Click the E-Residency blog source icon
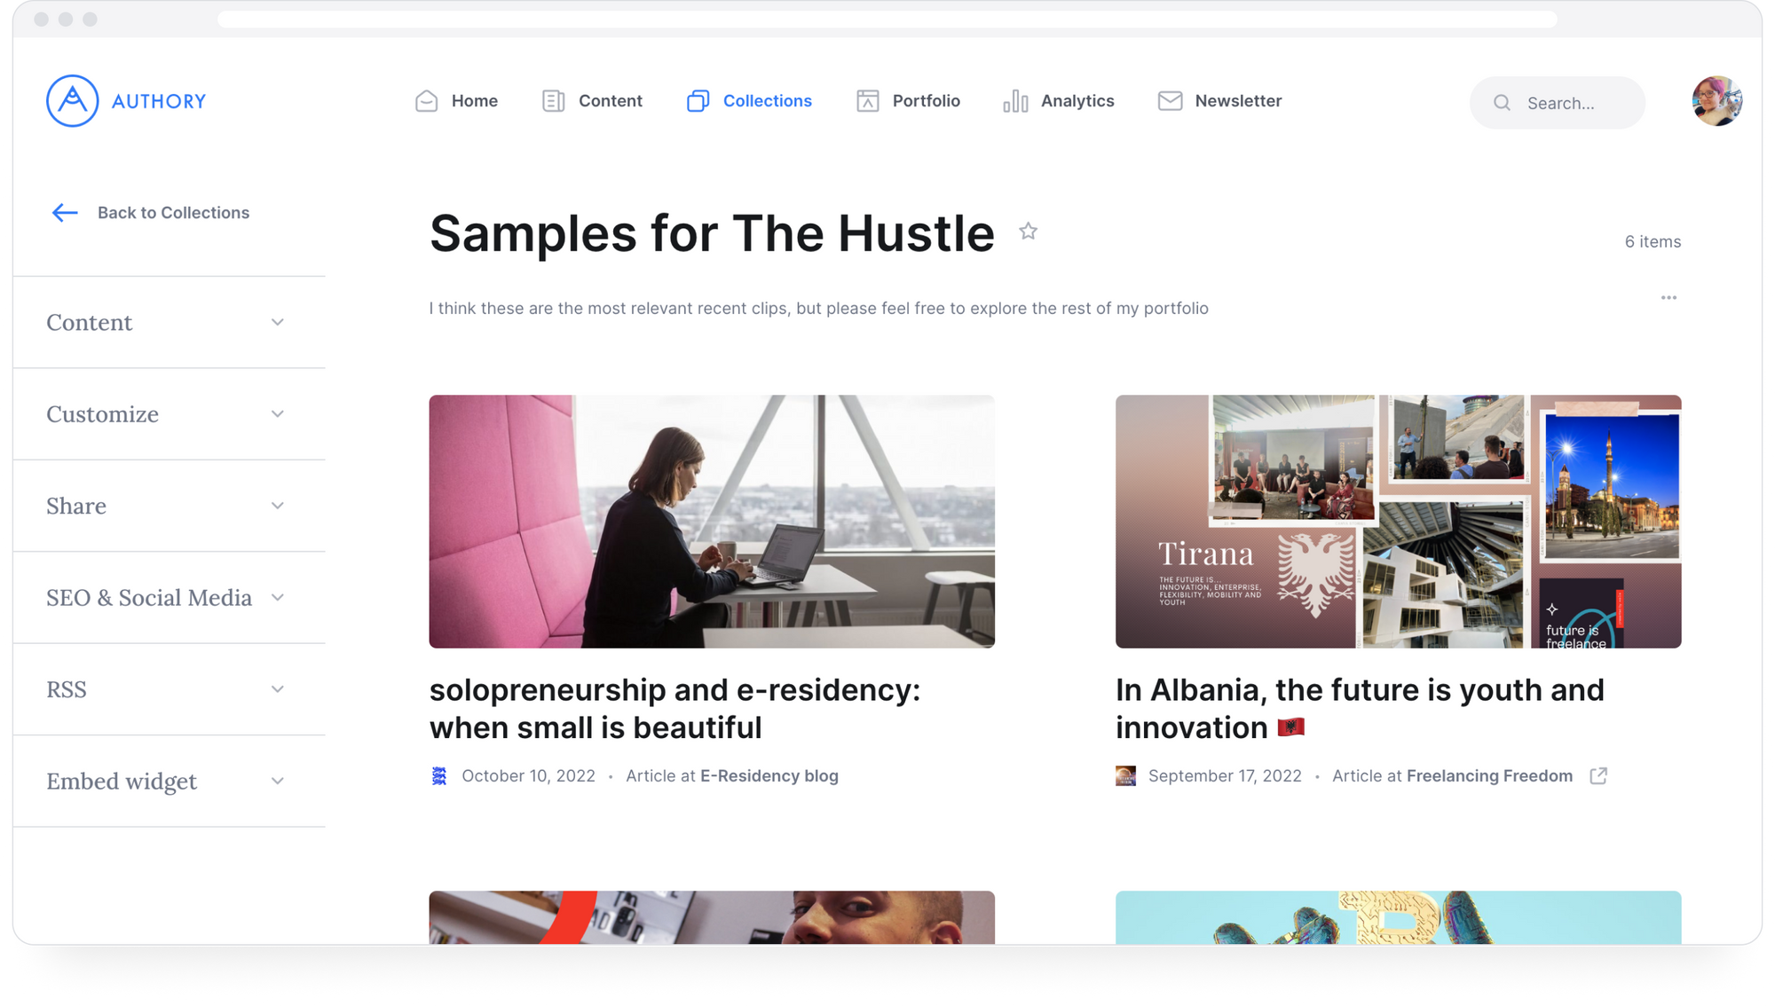The height and width of the screenshot is (1006, 1775). click(439, 776)
